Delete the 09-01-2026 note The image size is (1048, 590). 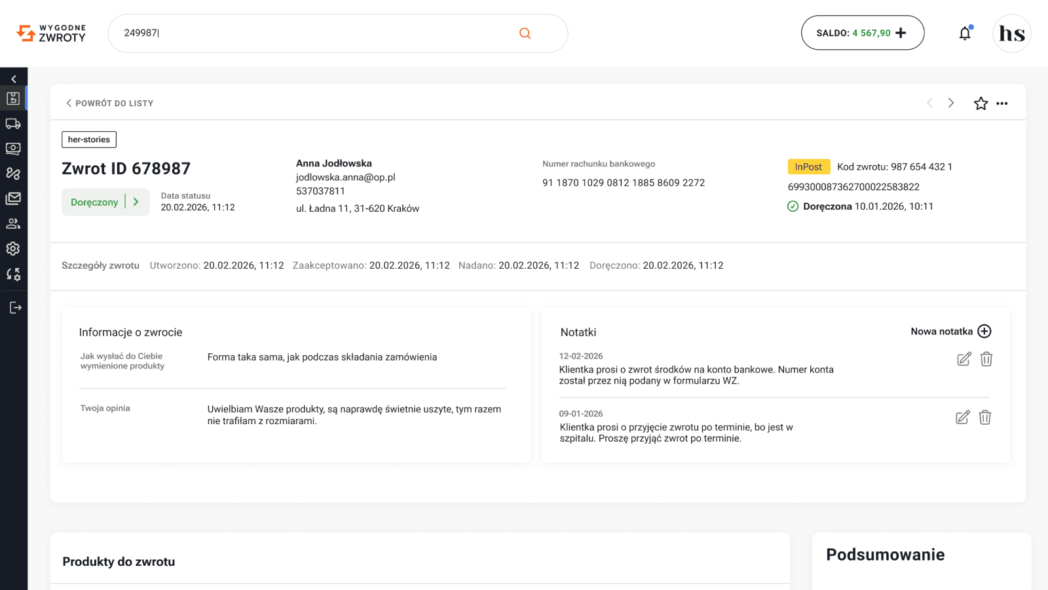(985, 418)
